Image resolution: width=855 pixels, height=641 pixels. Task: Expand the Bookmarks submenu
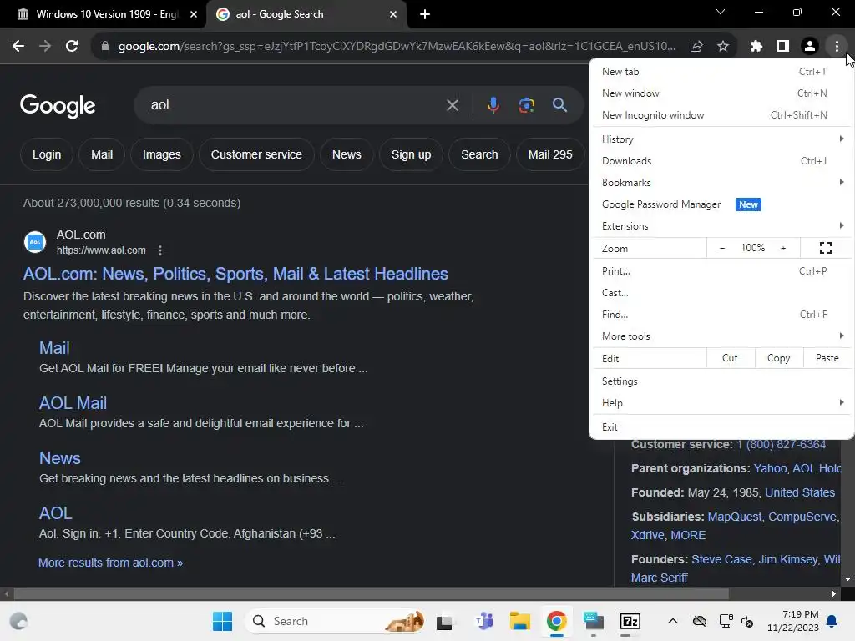(722, 183)
